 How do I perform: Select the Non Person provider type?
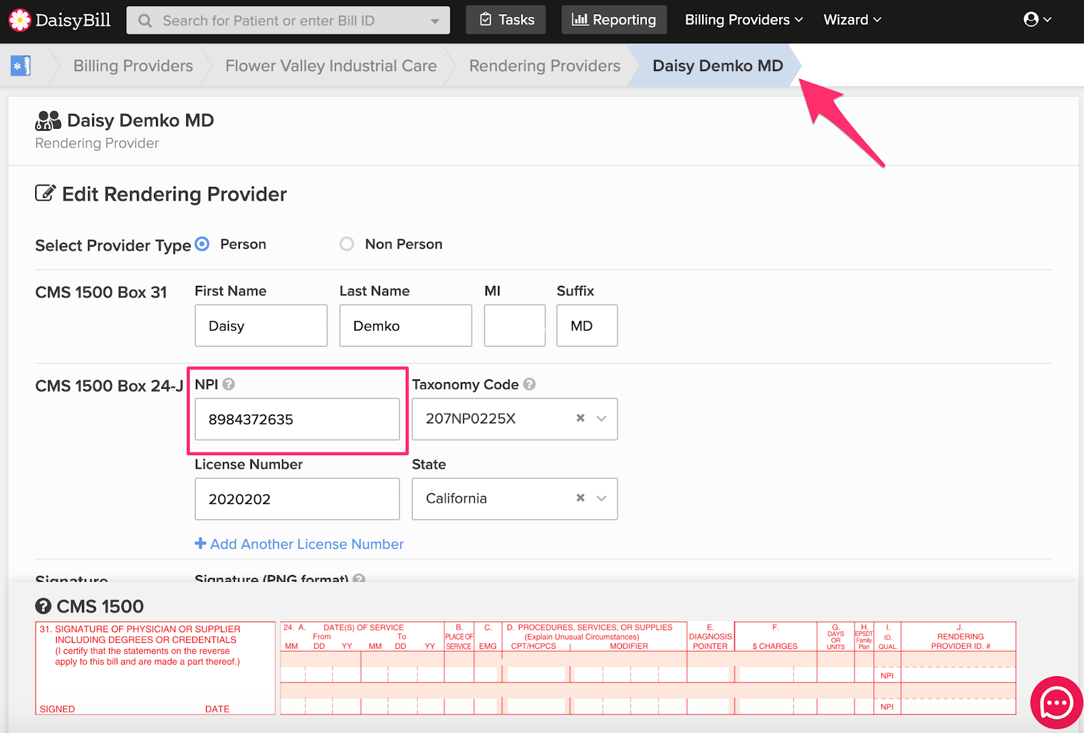[347, 244]
